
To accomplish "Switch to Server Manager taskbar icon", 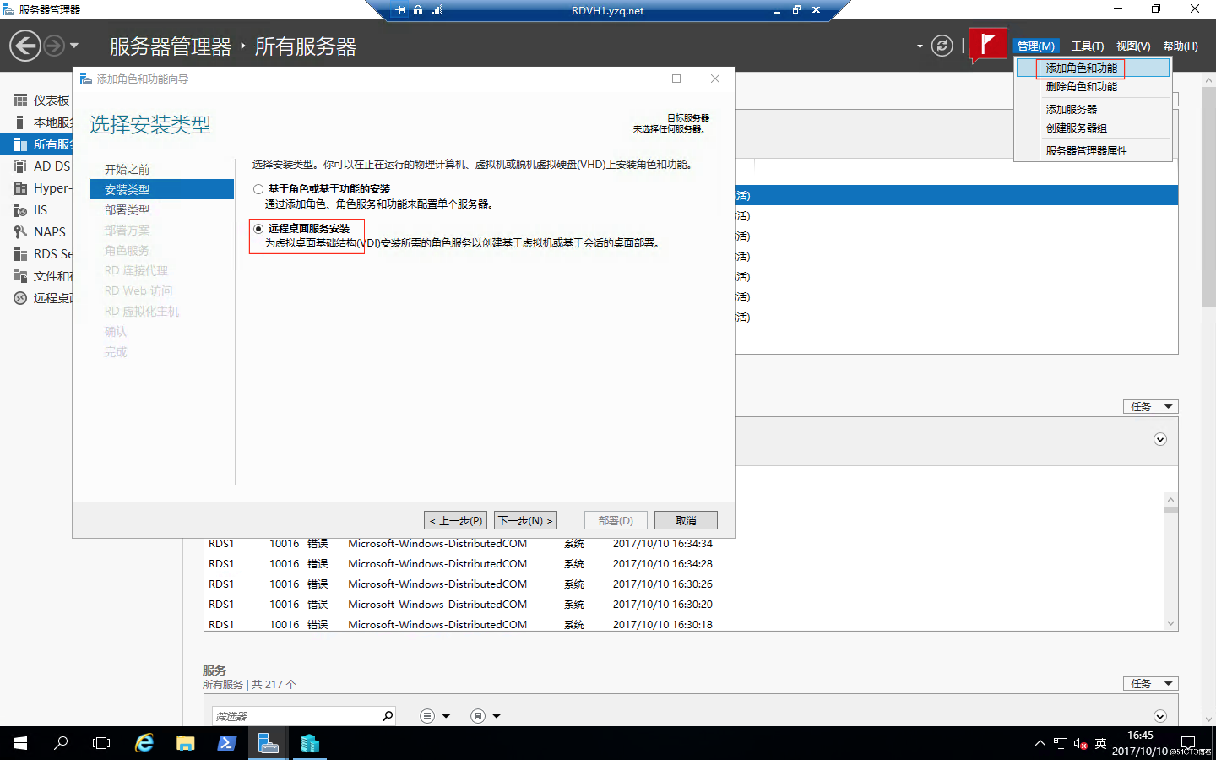I will (268, 743).
